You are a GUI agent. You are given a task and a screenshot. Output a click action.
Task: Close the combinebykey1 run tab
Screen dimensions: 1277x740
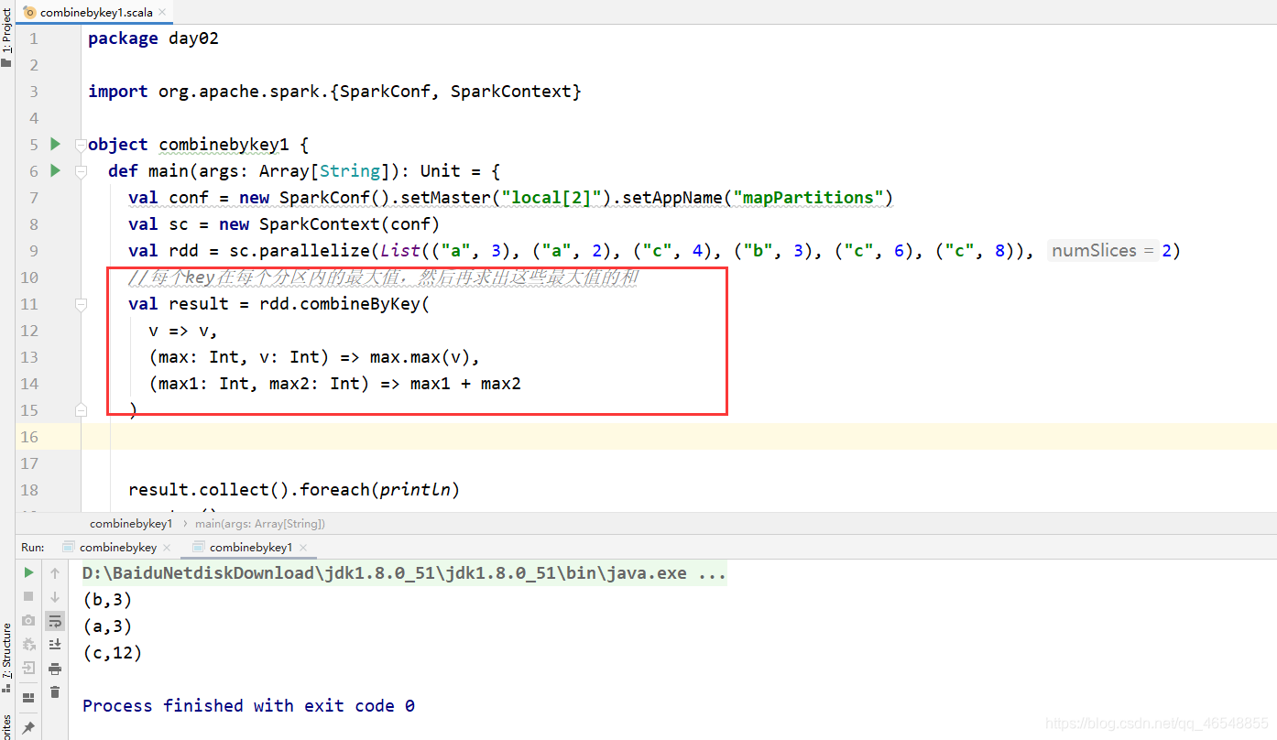(302, 548)
